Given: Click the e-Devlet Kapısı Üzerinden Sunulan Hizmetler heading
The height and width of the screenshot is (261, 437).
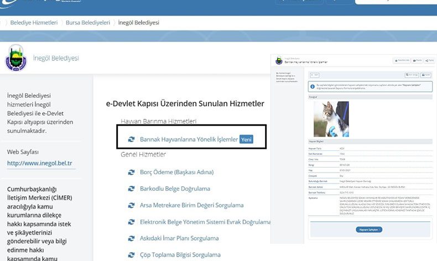Looking at the screenshot, I should tap(185, 103).
